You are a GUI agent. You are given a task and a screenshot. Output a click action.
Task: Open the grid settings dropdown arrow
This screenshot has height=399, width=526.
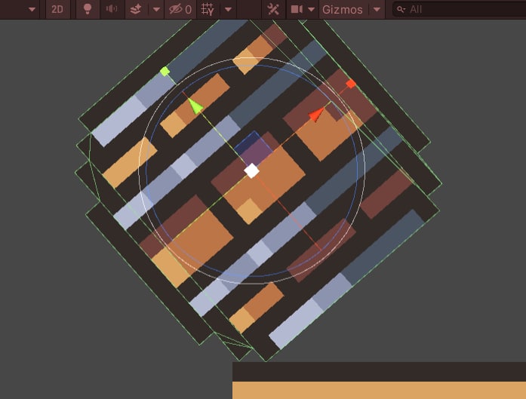coord(228,9)
